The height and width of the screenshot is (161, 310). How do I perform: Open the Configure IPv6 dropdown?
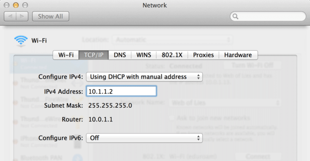[144, 138]
